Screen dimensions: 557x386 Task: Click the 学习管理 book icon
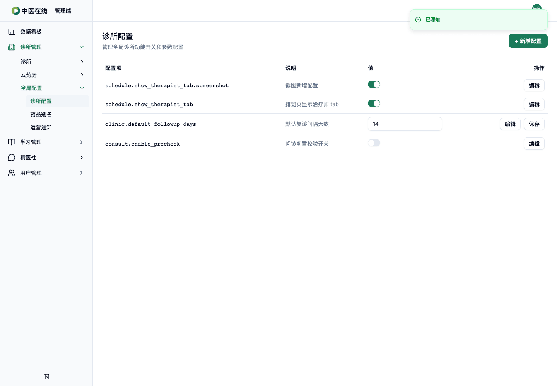point(12,142)
